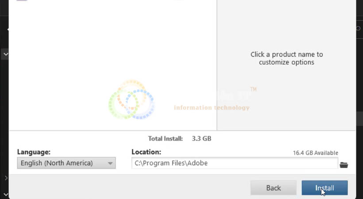Screen dimensions: 363x199
Task: Click the C:\Program Files\Adobe location field
Action: coord(235,163)
